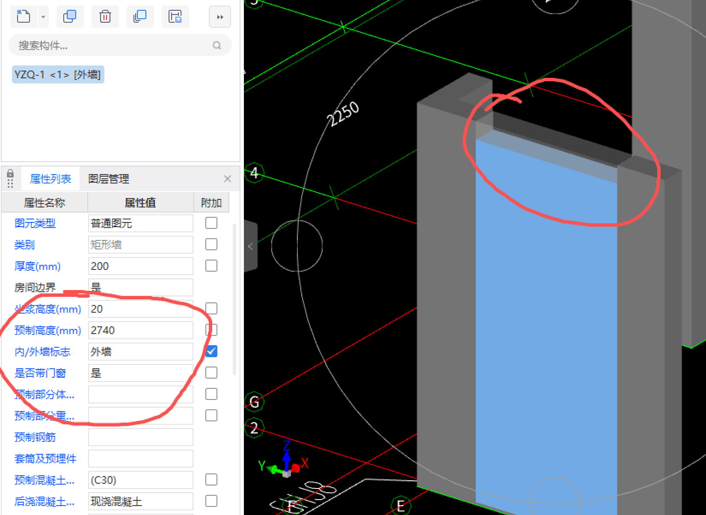Uncheck the 内/外墙标志 附加 checkbox
Screen dimensions: 706x515
(x=211, y=351)
